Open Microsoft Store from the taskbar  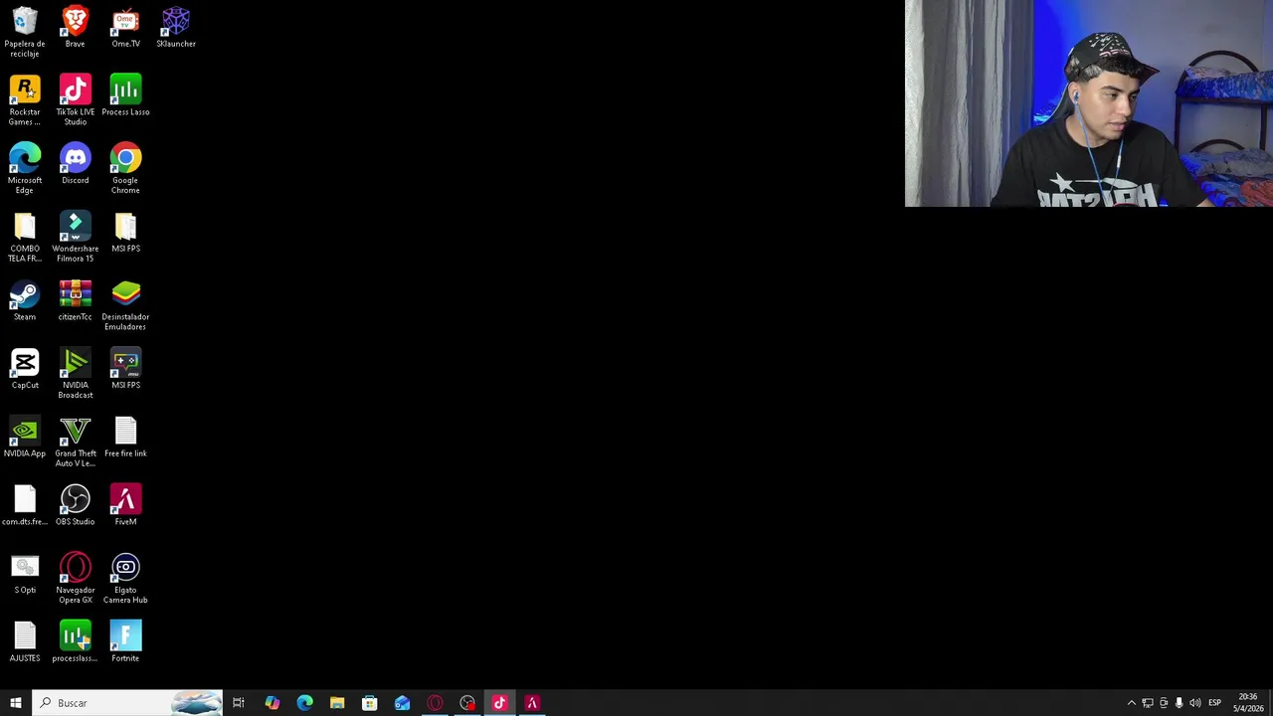click(x=370, y=703)
